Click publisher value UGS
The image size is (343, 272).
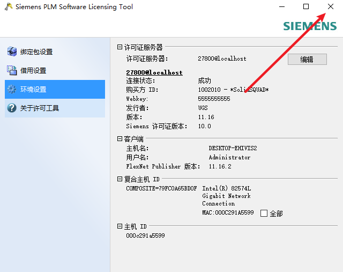tap(203, 108)
